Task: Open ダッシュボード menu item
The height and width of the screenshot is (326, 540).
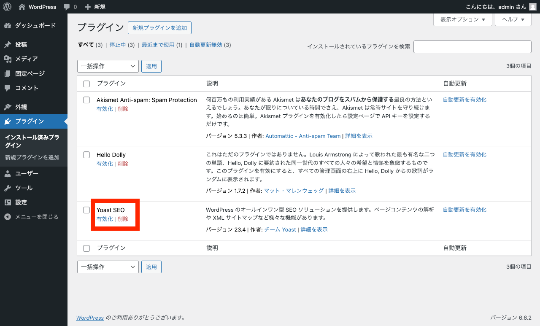Action: 35,26
